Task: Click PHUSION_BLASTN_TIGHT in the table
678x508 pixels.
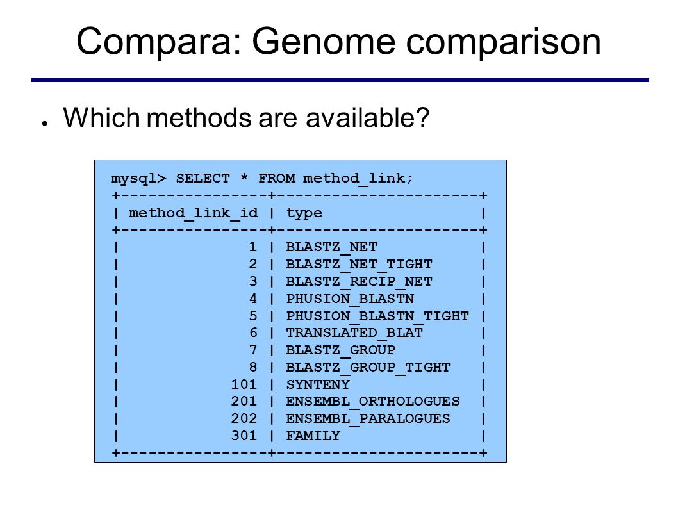Action: pyautogui.click(x=377, y=316)
